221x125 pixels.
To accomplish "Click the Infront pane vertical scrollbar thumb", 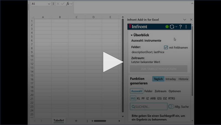I will tap(192, 61).
